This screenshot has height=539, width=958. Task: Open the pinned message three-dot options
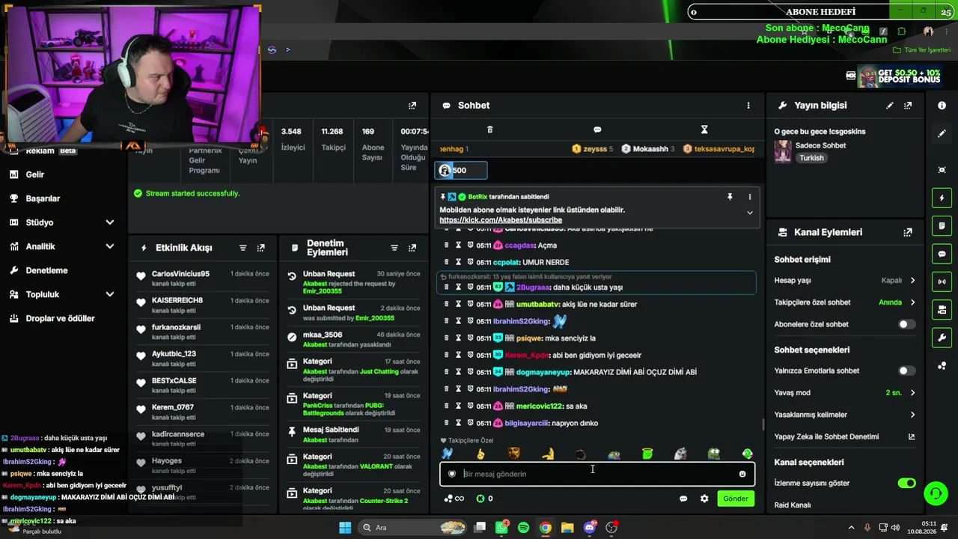749,197
